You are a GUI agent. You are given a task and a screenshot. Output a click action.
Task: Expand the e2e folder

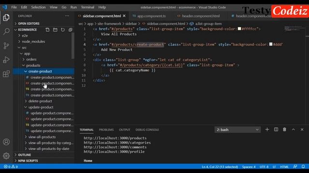point(25,36)
